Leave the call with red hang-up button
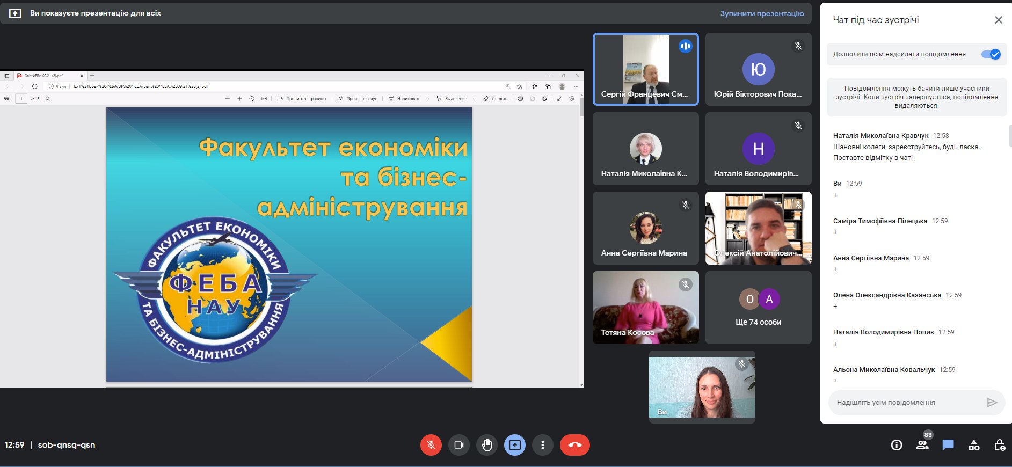 click(x=575, y=445)
